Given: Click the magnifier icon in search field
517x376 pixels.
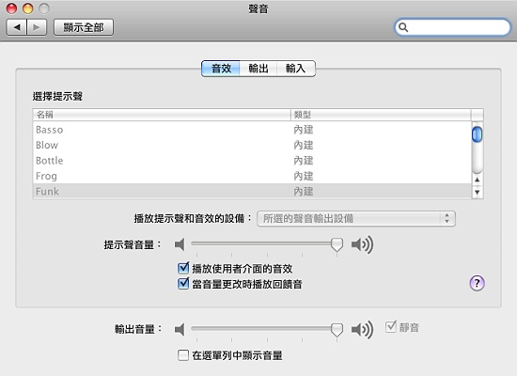Looking at the screenshot, I should coord(403,27).
